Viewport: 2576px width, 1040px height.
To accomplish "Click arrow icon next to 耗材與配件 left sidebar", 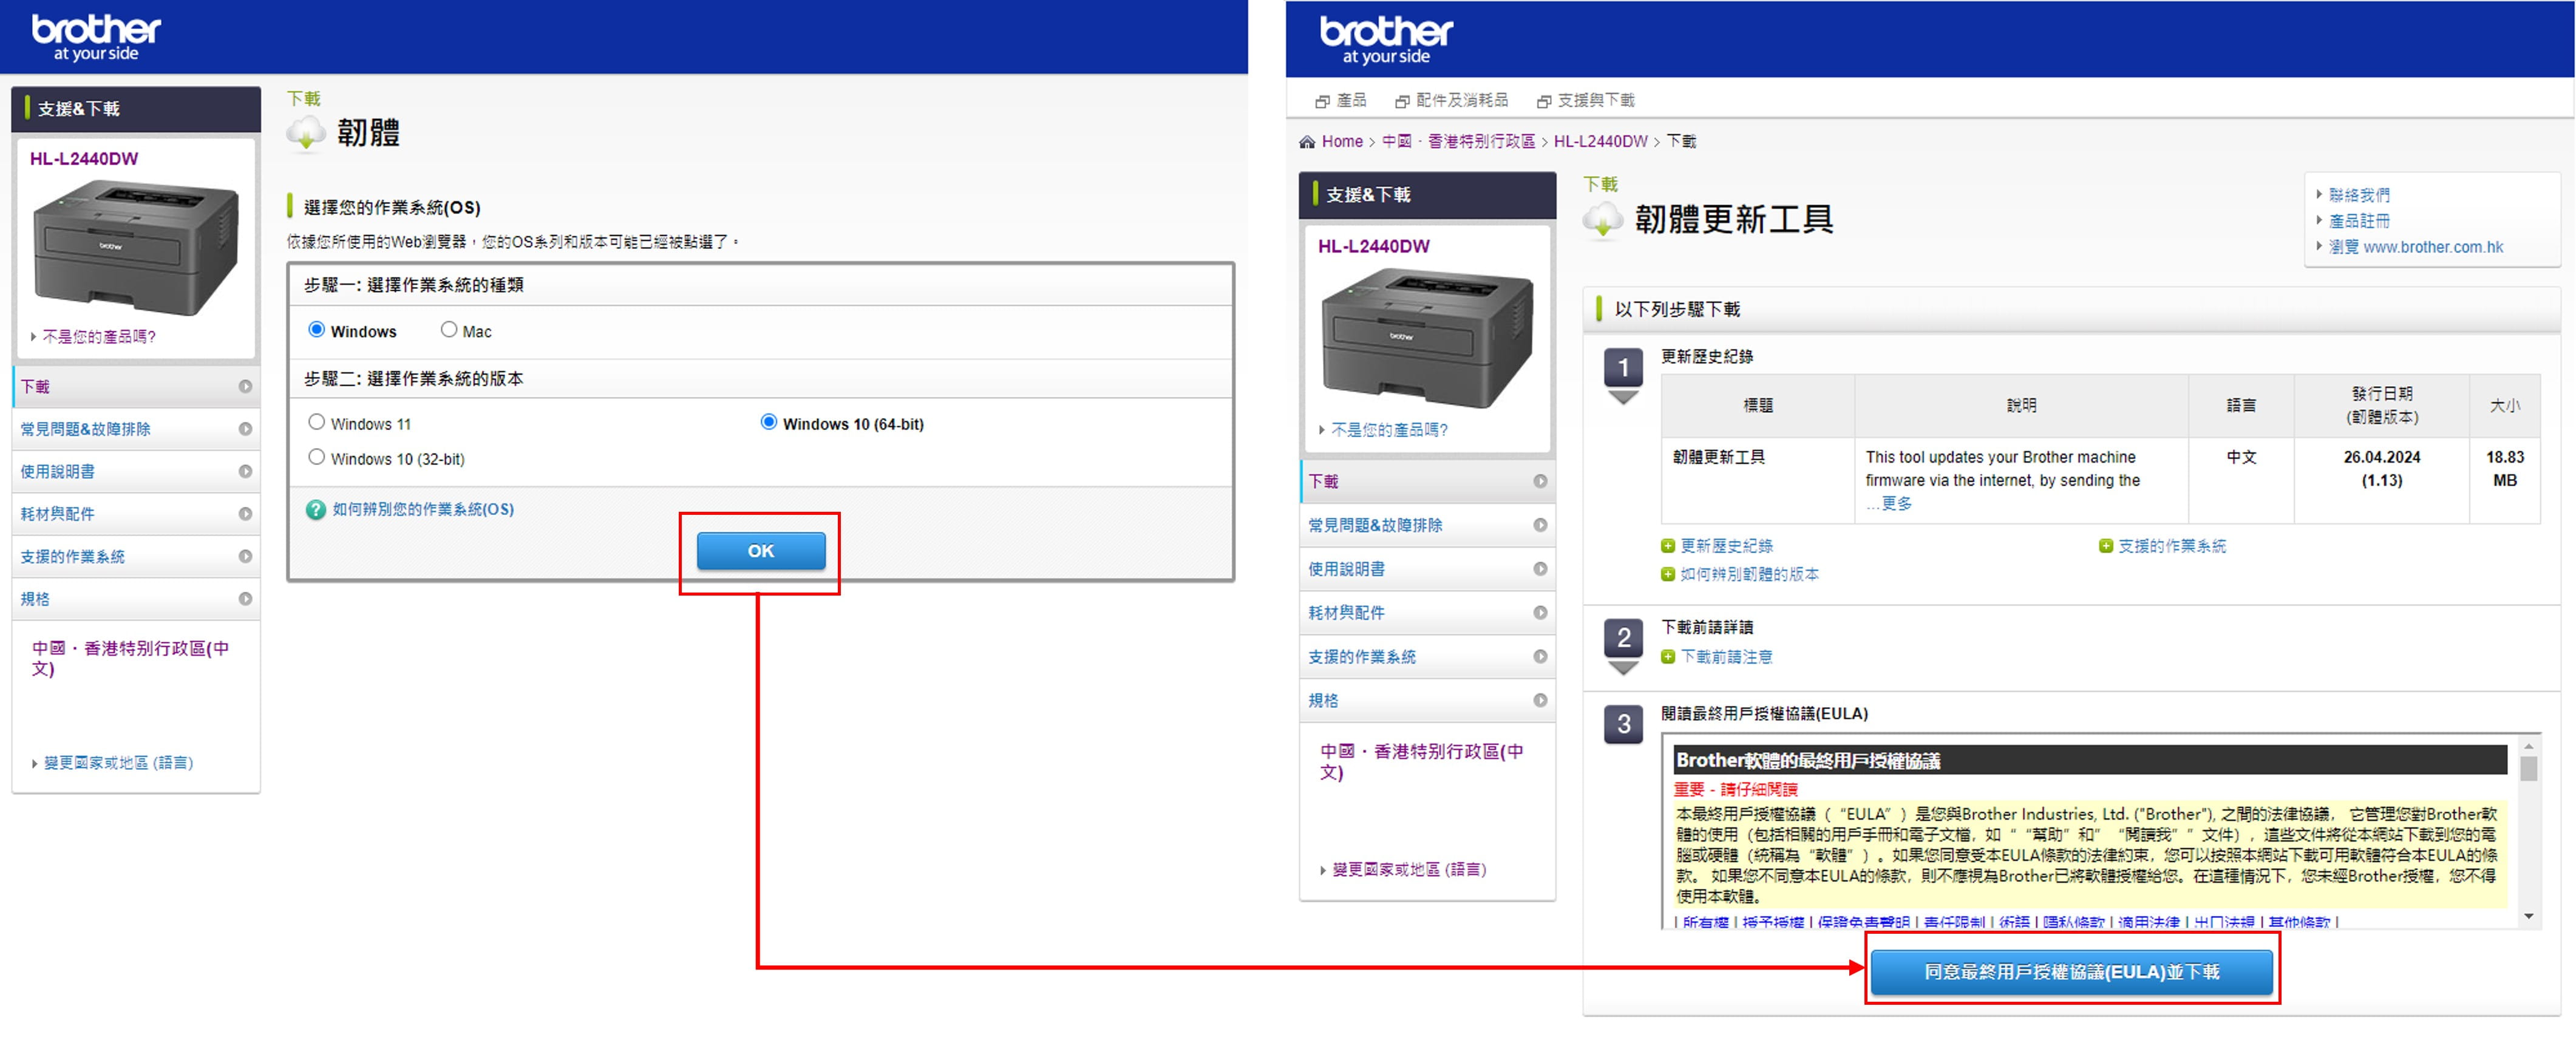I will [x=245, y=515].
